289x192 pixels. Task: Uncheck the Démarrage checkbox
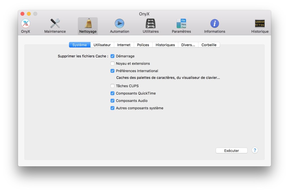click(112, 56)
